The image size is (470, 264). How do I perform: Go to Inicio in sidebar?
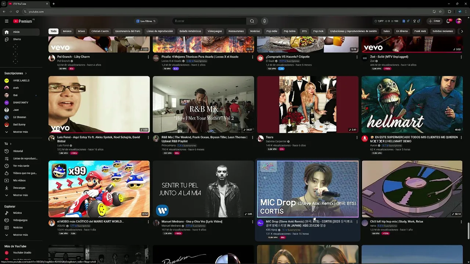coord(21,32)
